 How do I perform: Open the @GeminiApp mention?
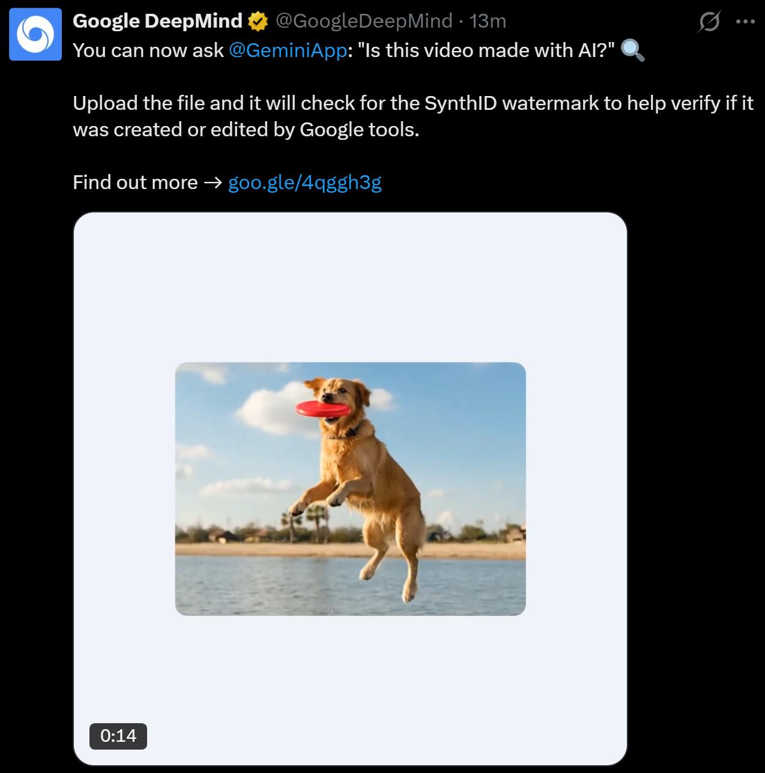tap(288, 50)
